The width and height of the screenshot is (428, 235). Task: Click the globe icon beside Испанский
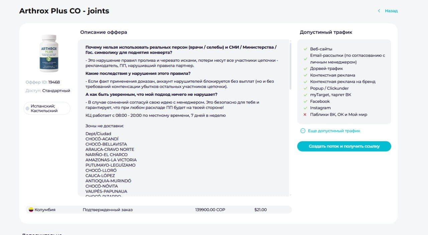click(27, 108)
